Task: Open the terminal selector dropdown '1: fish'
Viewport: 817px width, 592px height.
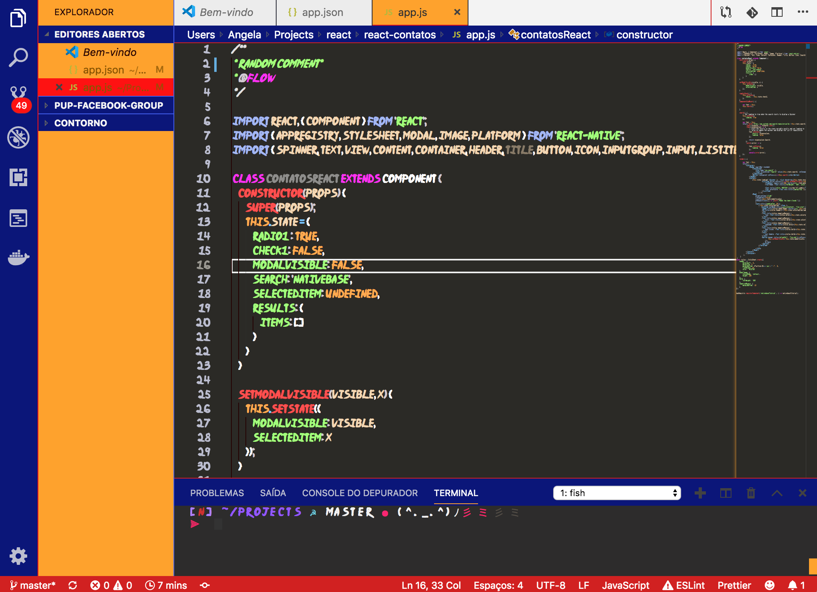Action: (617, 493)
